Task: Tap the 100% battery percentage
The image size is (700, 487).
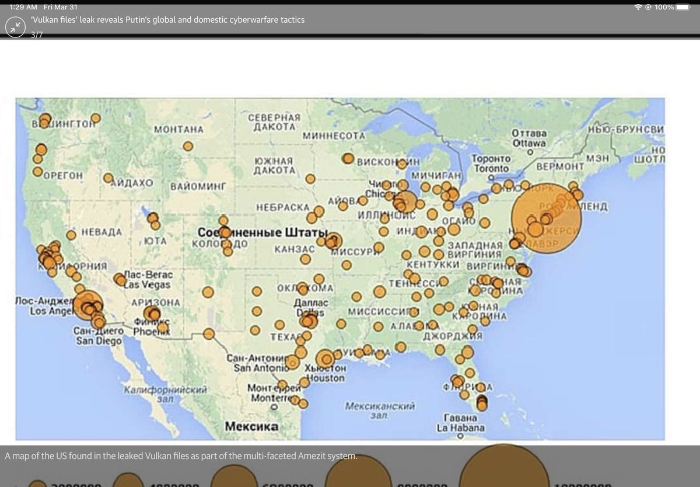Action: (664, 7)
